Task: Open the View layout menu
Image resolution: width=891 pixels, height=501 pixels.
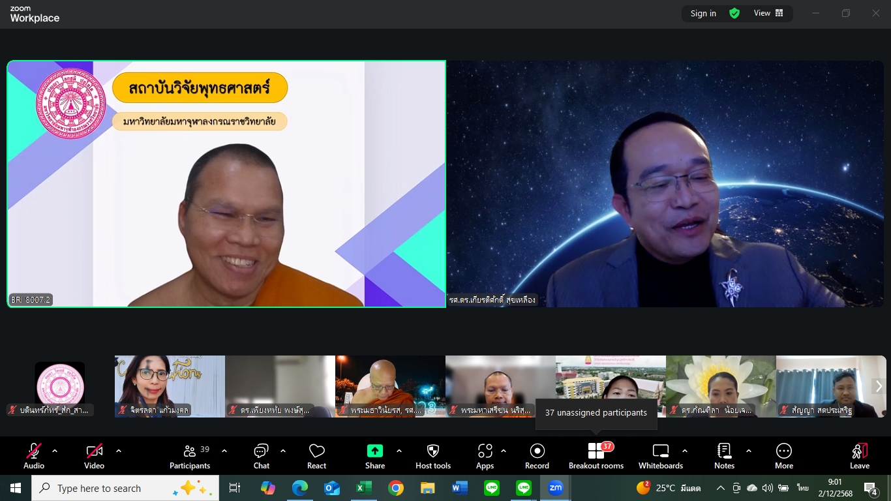Action: 768,13
